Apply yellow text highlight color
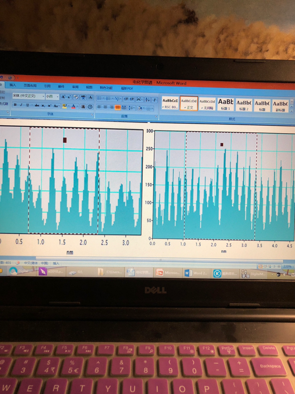The height and width of the screenshot is (394, 295). (64, 106)
